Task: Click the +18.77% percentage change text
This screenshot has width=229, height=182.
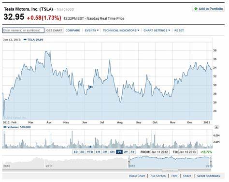Action: [x=206, y=152]
